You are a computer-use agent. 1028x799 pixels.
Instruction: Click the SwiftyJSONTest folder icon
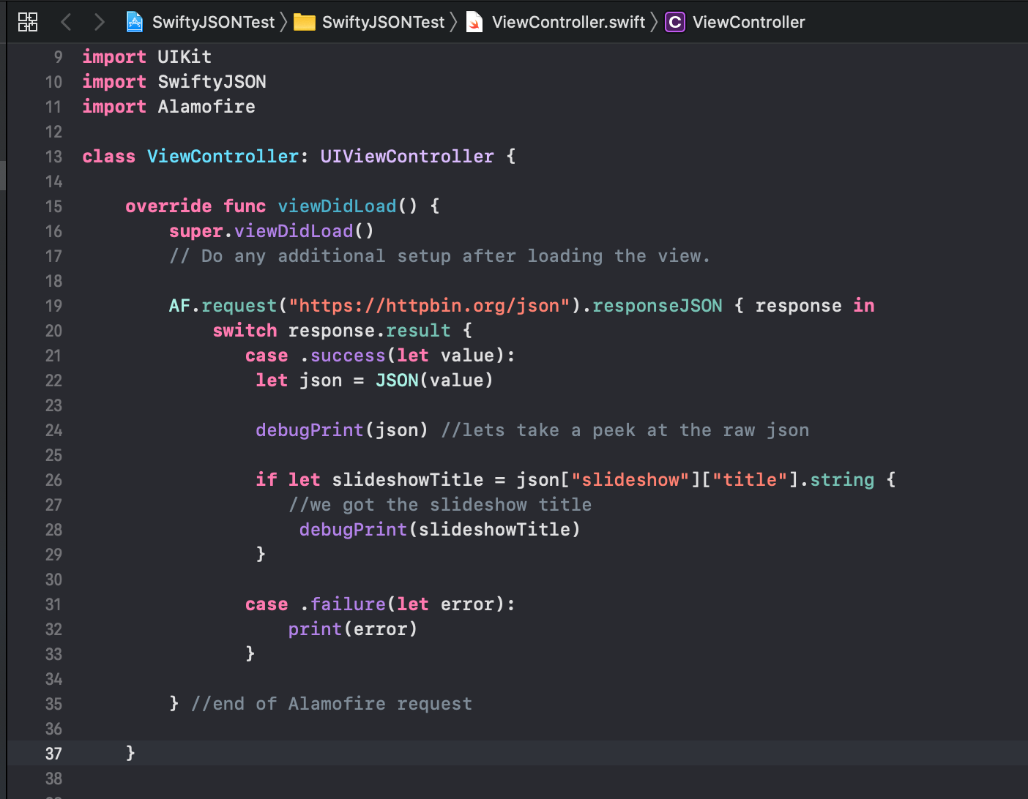point(304,22)
